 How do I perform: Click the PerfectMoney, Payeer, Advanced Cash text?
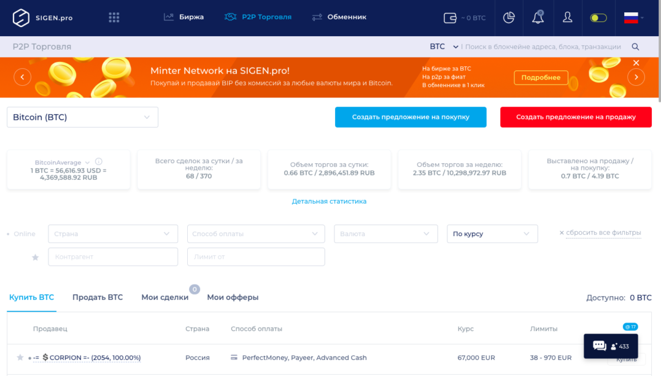[x=305, y=357]
